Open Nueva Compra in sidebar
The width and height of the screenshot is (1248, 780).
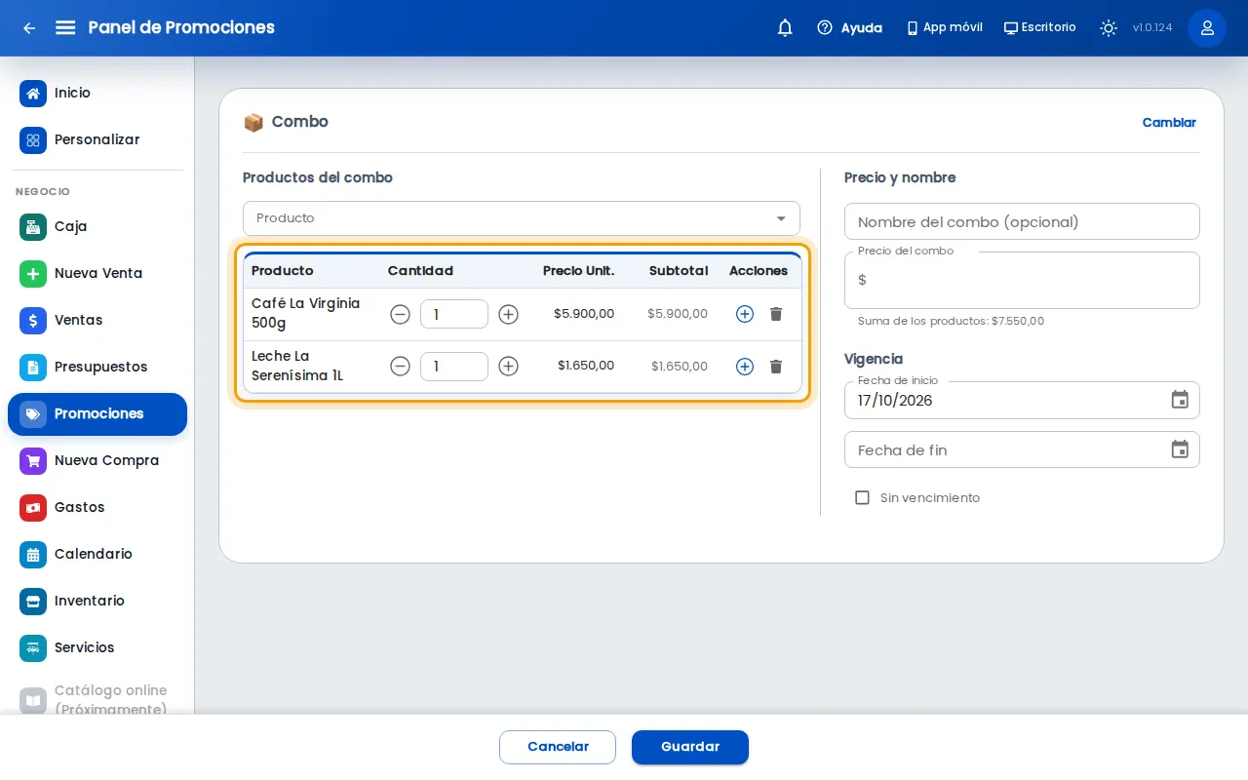coord(97,461)
